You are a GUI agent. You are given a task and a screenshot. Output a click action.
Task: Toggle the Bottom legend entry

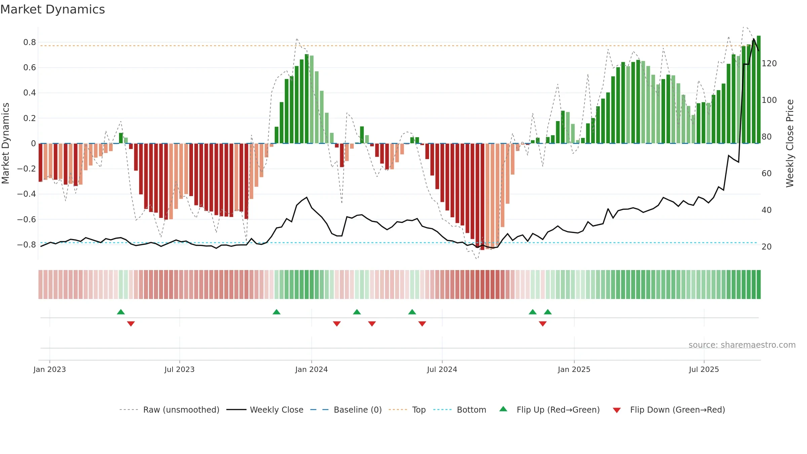(x=460, y=410)
